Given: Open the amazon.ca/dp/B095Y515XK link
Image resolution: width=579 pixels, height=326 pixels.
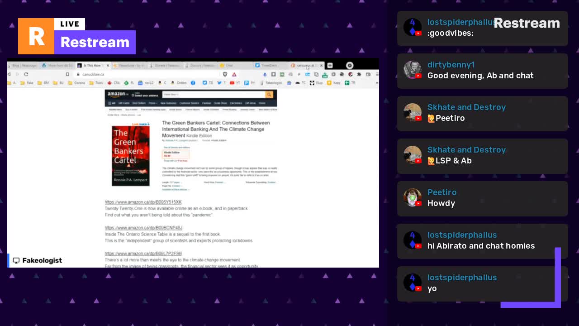Looking at the screenshot, I should point(143,202).
